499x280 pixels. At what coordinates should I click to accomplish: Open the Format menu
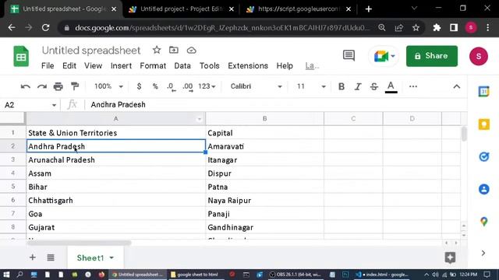pyautogui.click(x=153, y=65)
